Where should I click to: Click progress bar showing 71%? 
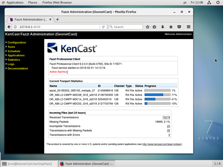pos(158,95)
